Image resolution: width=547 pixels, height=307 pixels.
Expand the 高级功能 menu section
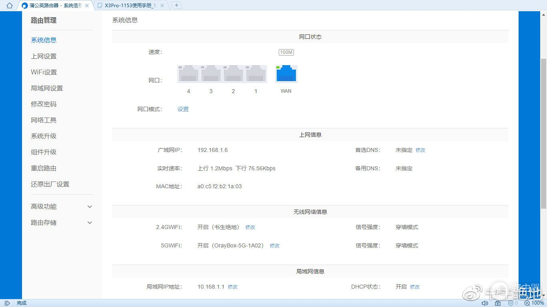(x=90, y=207)
